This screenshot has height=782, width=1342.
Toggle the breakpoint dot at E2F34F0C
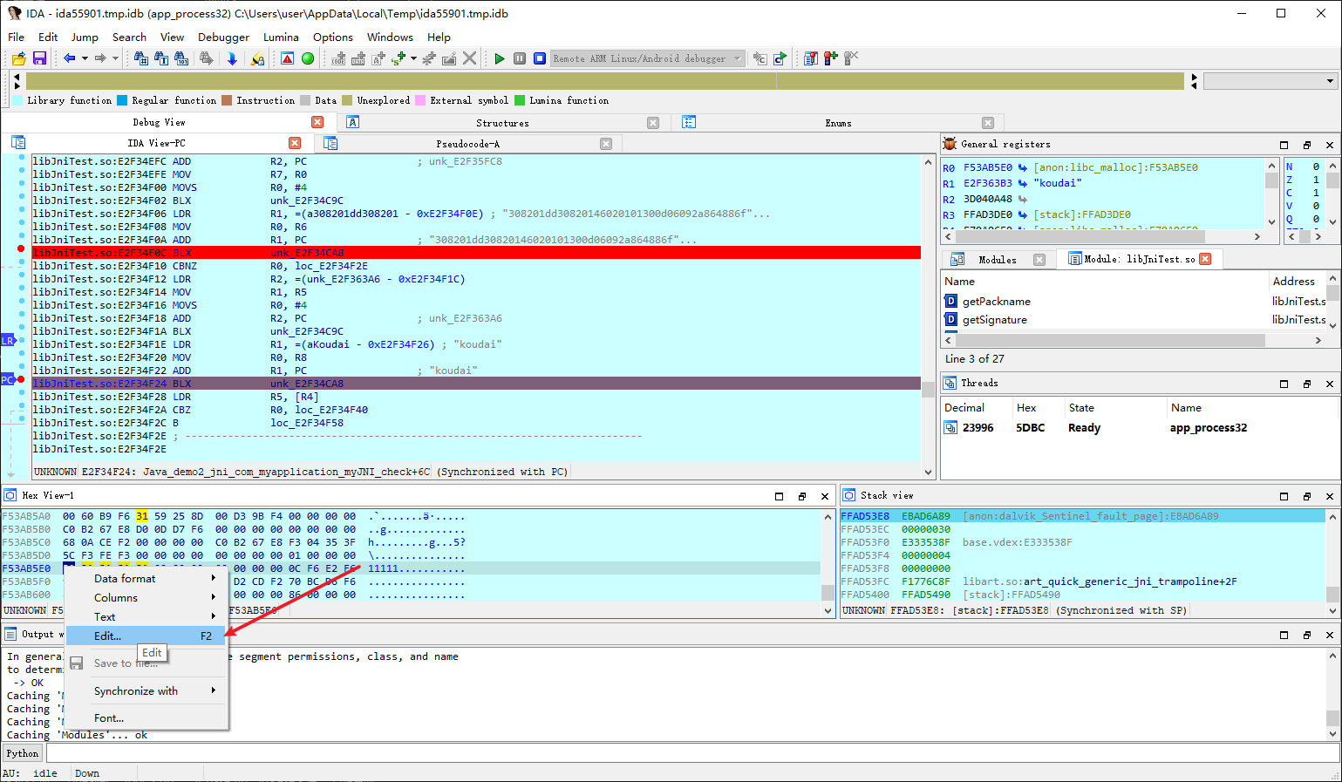click(x=21, y=248)
